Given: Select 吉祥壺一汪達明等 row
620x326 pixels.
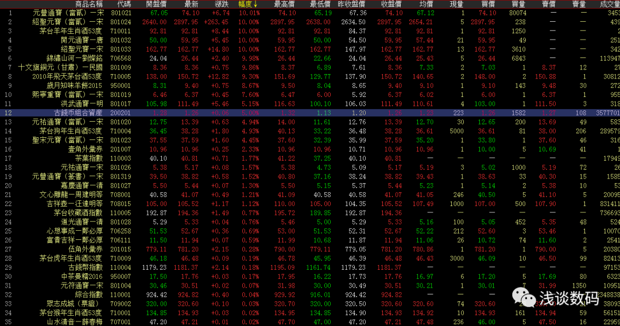Looking at the screenshot, I should [310, 204].
